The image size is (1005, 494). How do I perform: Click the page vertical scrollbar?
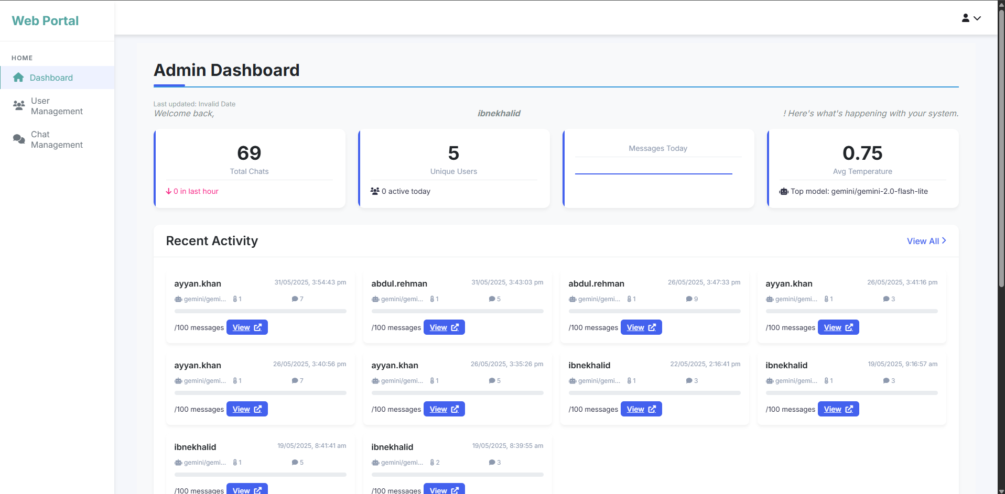1001,157
